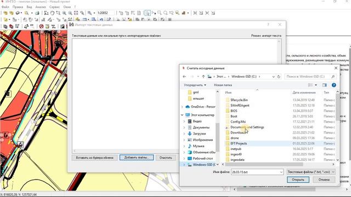The image size is (351, 197).
Task: Refresh the folder listing in file dialog
Action: tap(279, 77)
